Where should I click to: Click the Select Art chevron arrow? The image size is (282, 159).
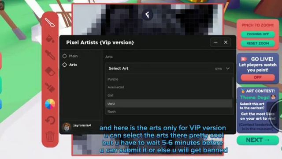[228, 68]
